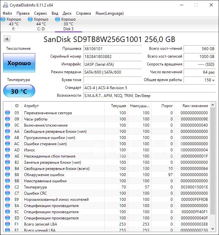Viewport: 219px width, 235px height.
Task: Open the Диск menu
Action: 67,13
